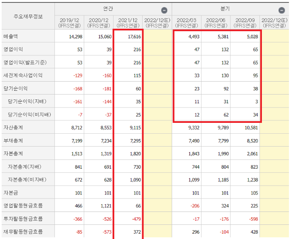Select the 428 financing cash flow value

click(x=254, y=232)
